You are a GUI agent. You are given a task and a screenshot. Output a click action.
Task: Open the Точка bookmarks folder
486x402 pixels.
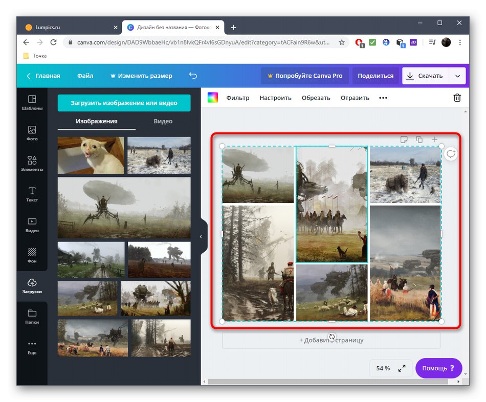(x=35, y=56)
